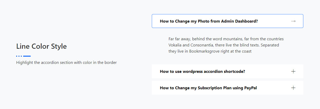Click the plus icon for wordpress accordion shortcode

tap(293, 71)
